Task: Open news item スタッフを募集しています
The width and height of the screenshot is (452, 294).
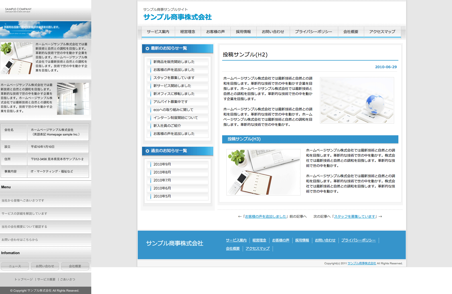Action: [x=174, y=78]
